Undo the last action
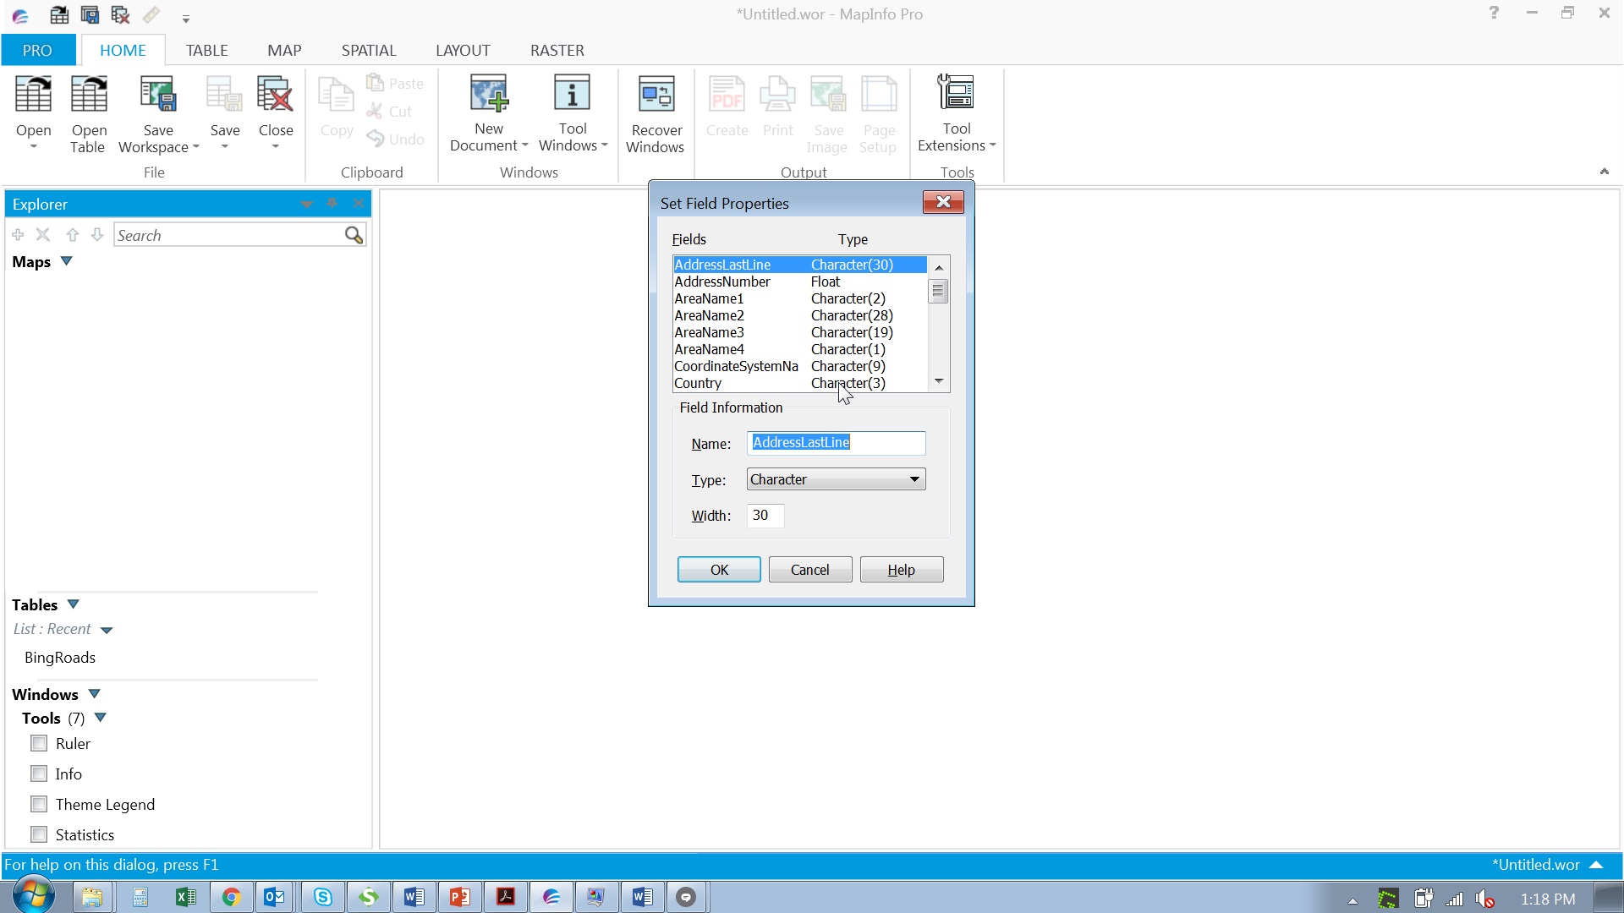This screenshot has width=1624, height=913. [394, 139]
